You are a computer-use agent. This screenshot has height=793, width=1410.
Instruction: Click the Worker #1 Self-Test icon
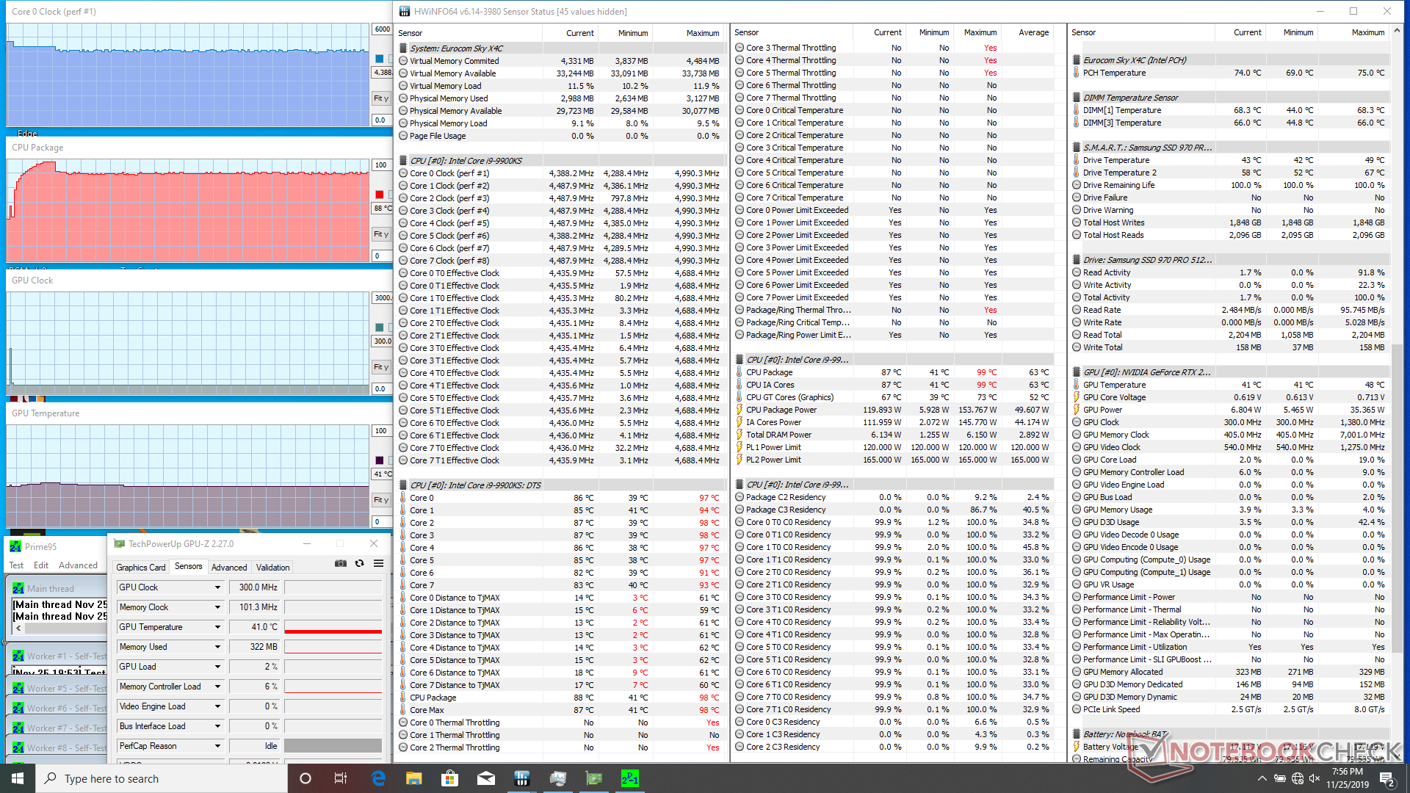[18, 656]
